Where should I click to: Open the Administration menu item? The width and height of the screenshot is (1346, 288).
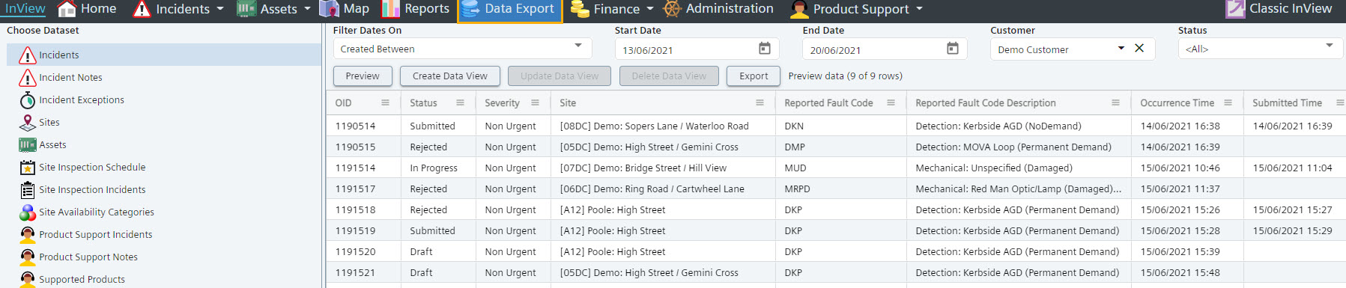point(718,9)
